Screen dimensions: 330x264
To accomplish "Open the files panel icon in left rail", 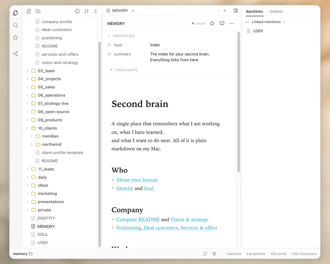I will pyautogui.click(x=15, y=13).
